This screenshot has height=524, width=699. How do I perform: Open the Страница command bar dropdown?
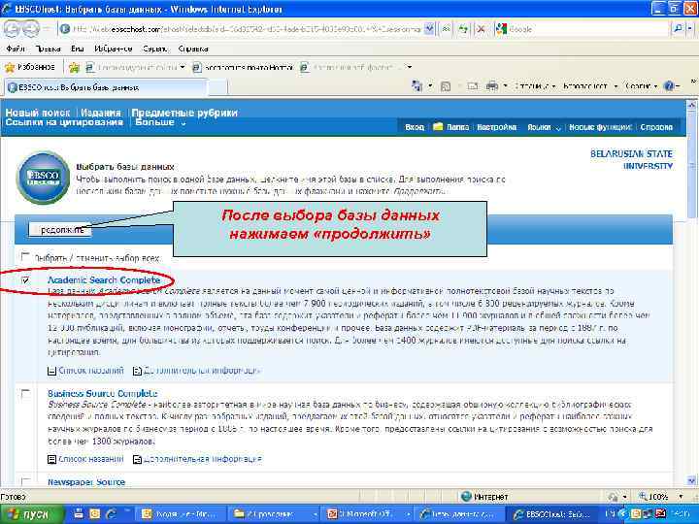pos(535,86)
